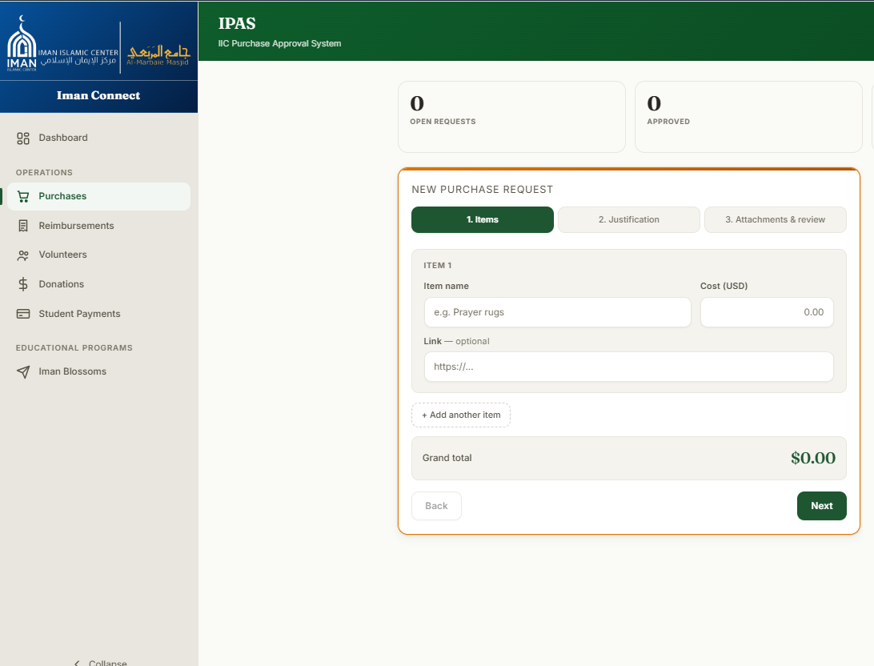
Task: Open Donations in the sidebar
Action: (x=98, y=284)
